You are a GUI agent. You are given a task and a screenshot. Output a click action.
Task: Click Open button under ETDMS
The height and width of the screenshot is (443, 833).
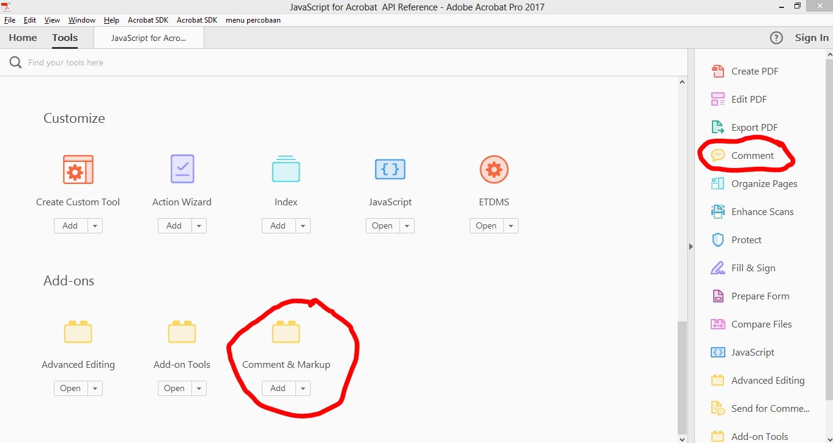pos(486,225)
